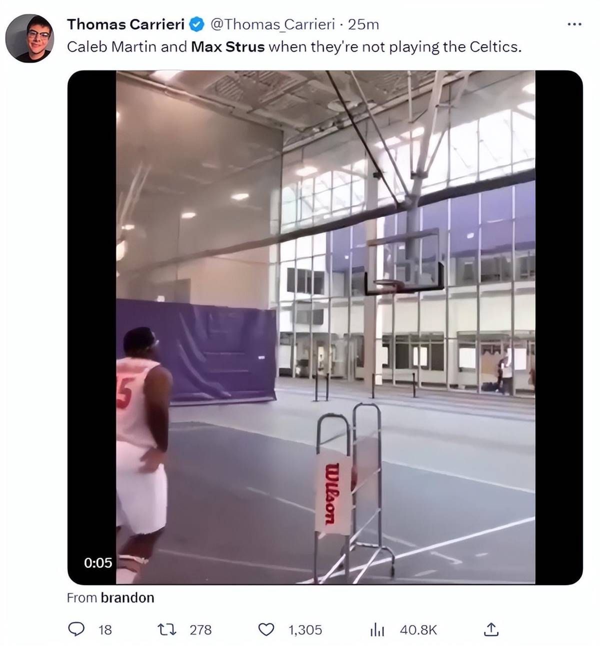View the 278 retweets count
The width and height of the screenshot is (600, 646).
200,630
